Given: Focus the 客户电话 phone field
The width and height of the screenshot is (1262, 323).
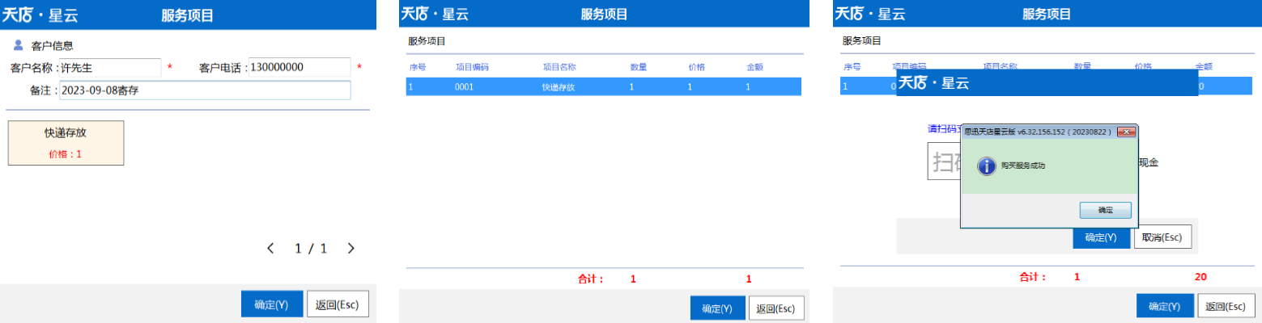Looking at the screenshot, I should pos(299,68).
